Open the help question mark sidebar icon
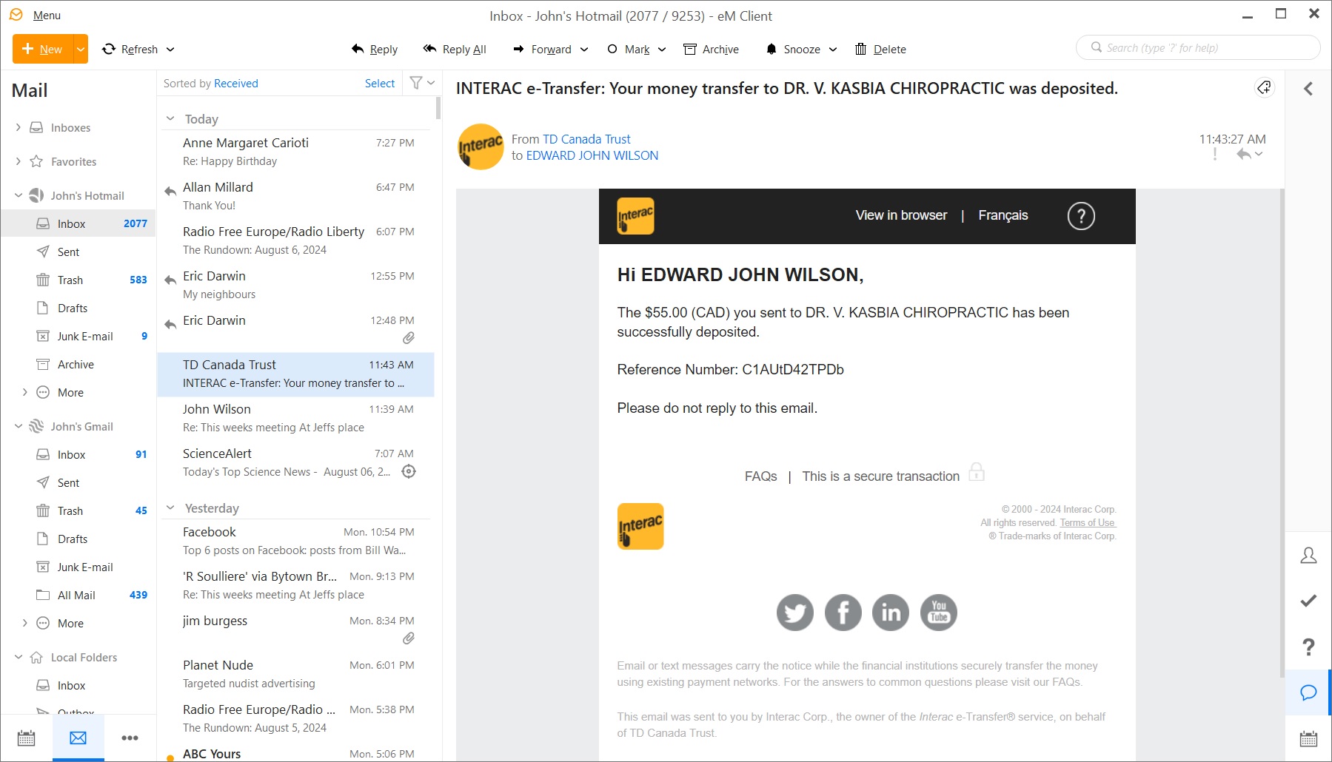 pyautogui.click(x=1308, y=647)
